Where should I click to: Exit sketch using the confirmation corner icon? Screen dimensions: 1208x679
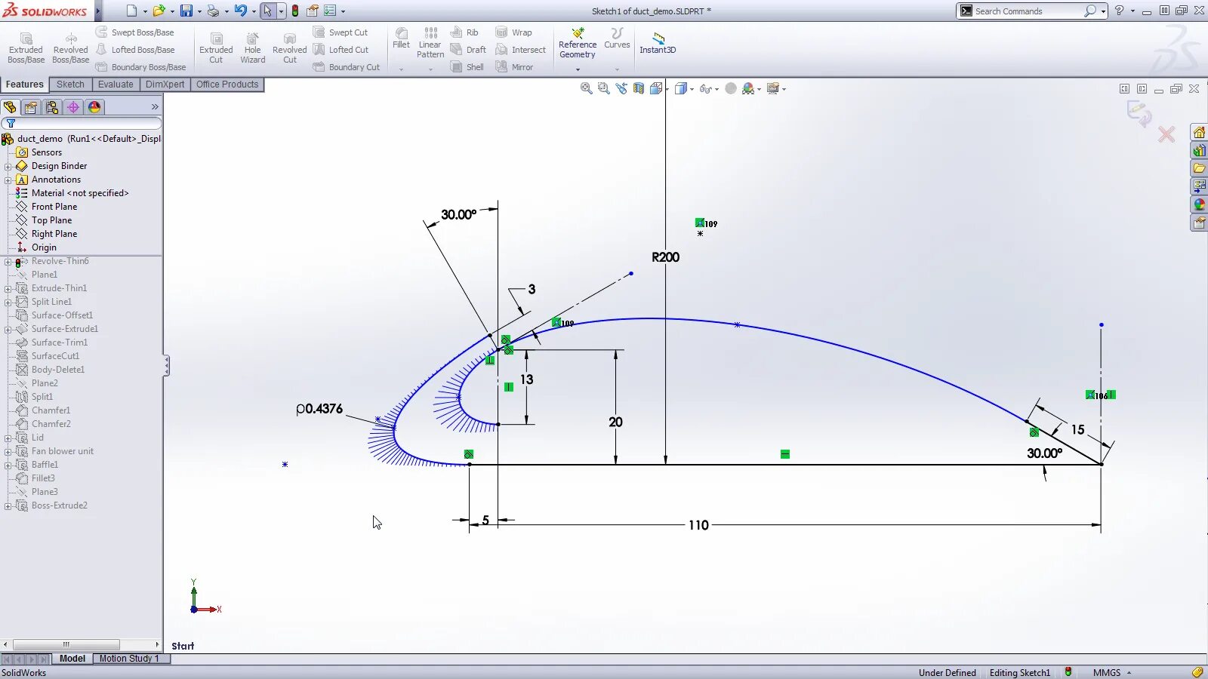pyautogui.click(x=1139, y=113)
